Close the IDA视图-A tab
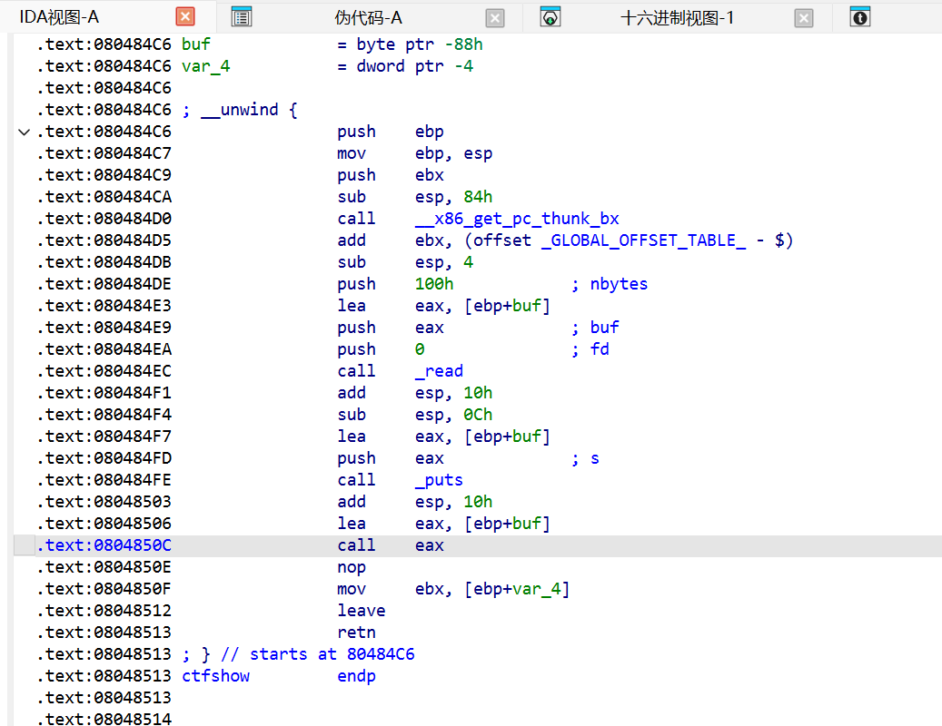 185,17
